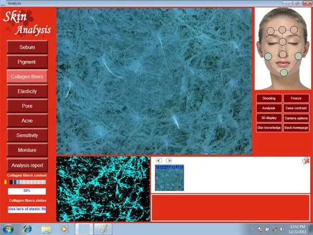Image resolution: width=313 pixels, height=235 pixels.
Task: Select the nose spot on face
Action: [283, 54]
